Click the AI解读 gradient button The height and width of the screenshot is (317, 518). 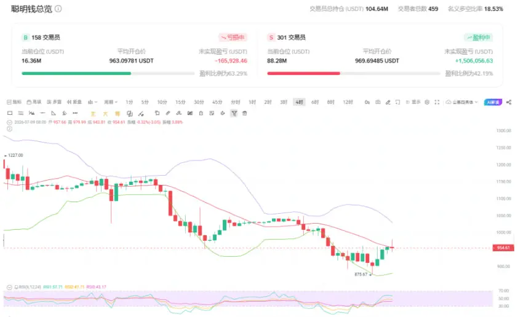493,102
